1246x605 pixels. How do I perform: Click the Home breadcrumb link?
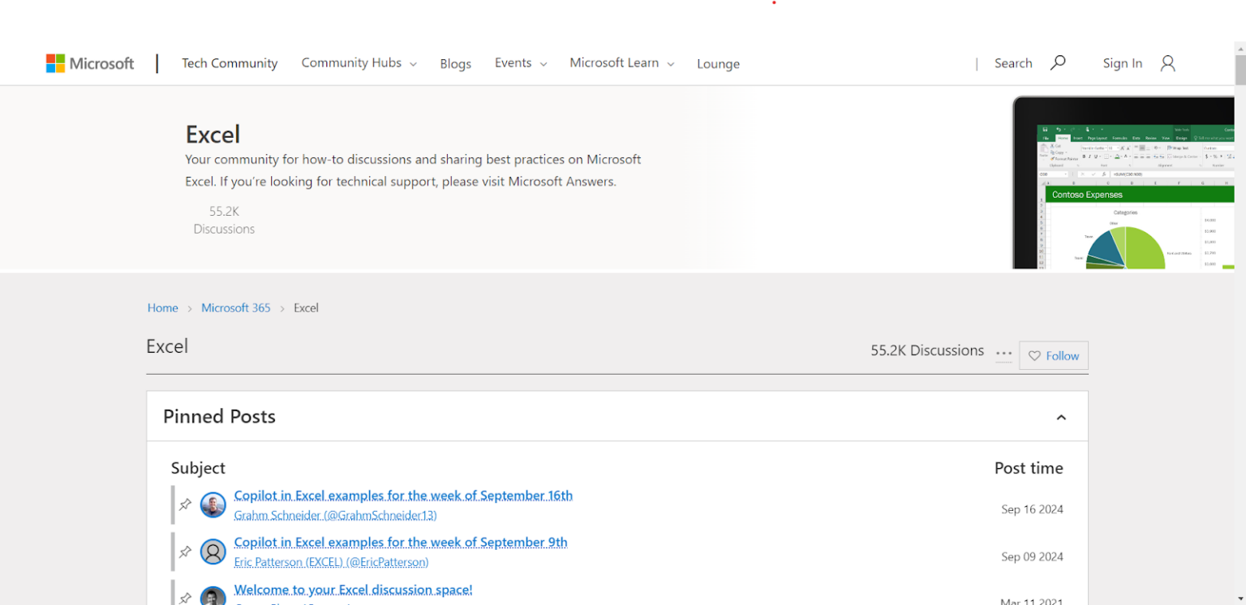[162, 308]
